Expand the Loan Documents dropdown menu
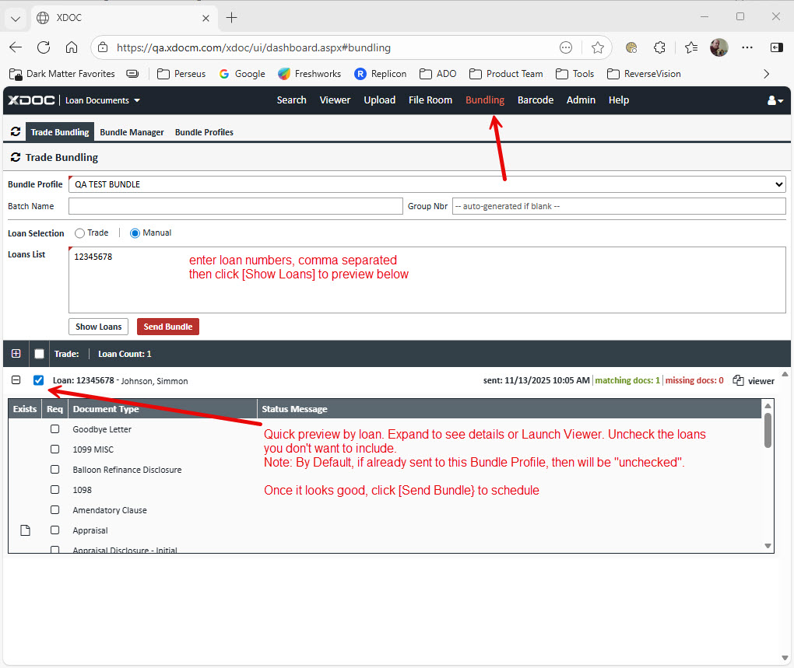 coord(103,100)
